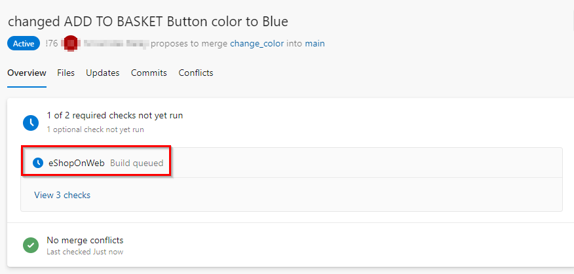Open the Commits tab
The height and width of the screenshot is (274, 574).
(x=149, y=73)
